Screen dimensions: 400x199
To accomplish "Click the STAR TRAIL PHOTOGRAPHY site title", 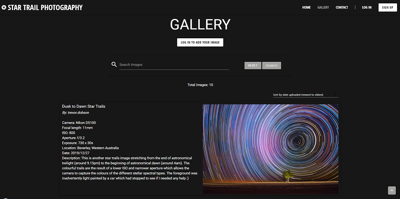I will pyautogui.click(x=45, y=8).
